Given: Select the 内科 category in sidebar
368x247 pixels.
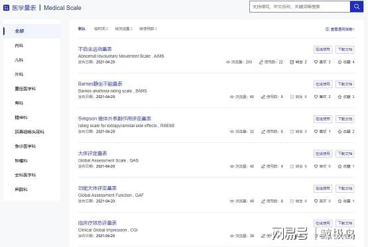Looking at the screenshot, I should tap(19, 46).
